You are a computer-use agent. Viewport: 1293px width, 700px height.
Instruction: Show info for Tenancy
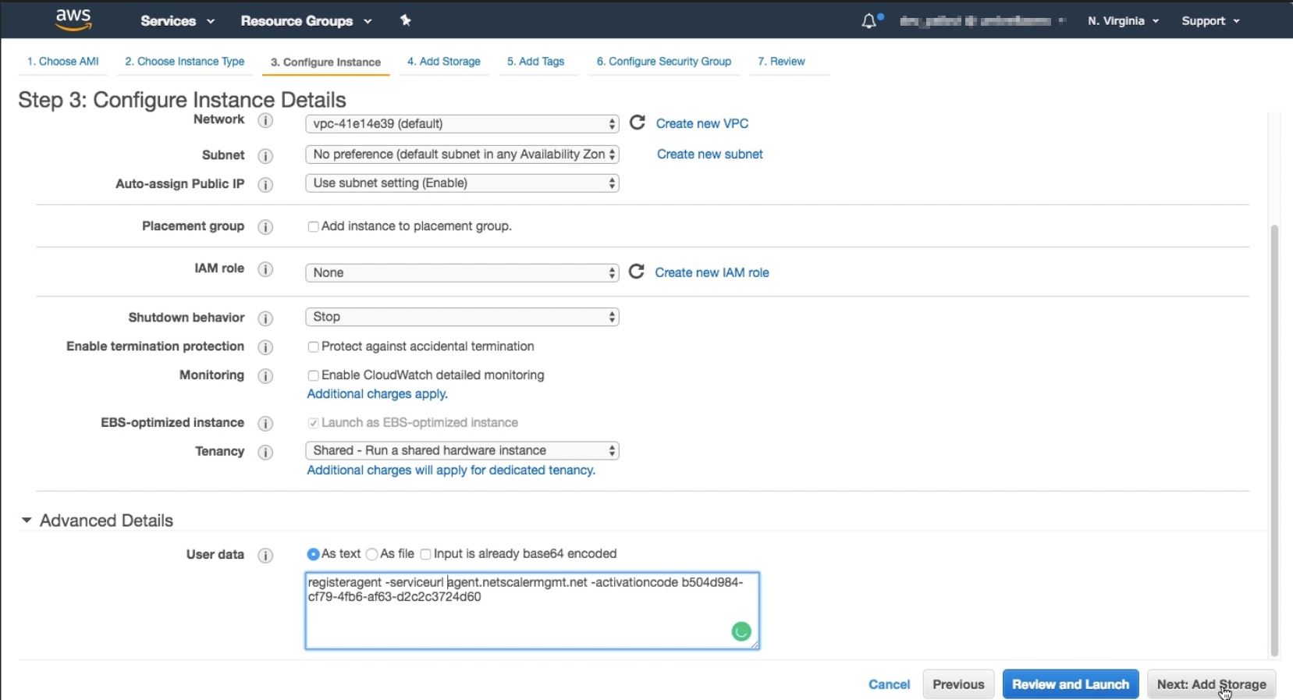[265, 452]
